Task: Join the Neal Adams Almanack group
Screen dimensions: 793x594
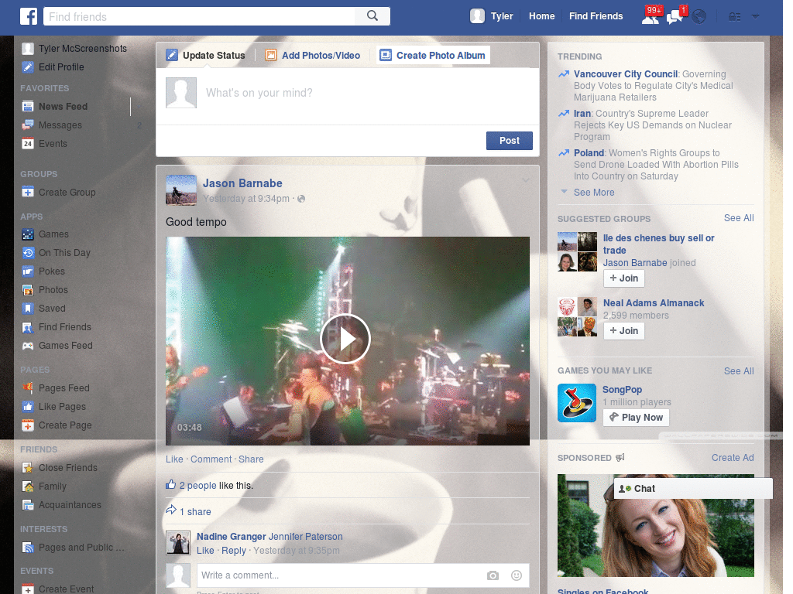Action: tap(623, 331)
